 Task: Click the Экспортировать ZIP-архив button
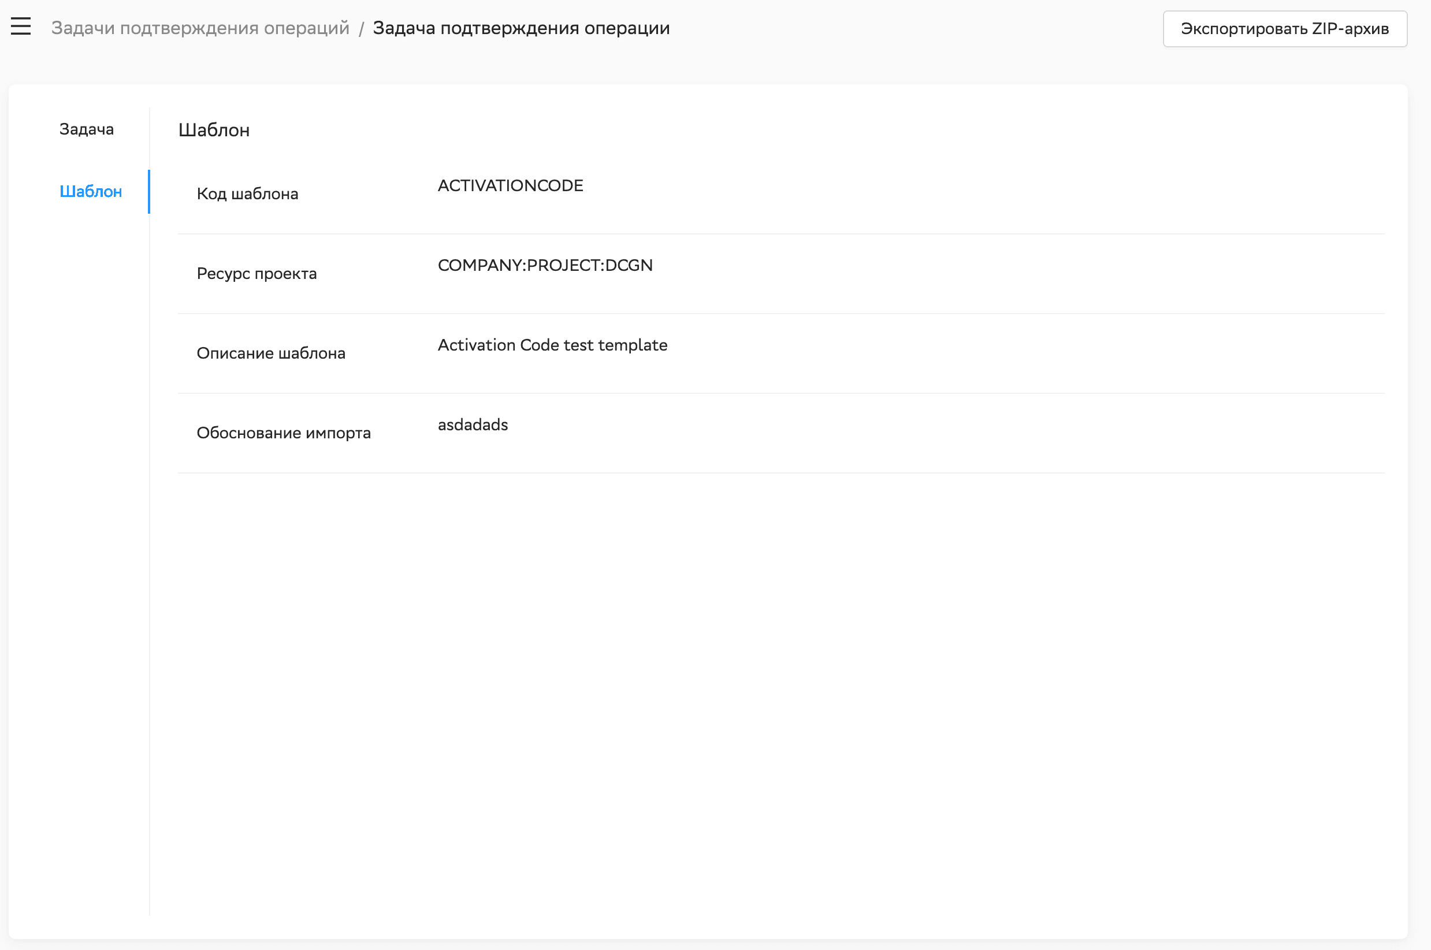pyautogui.click(x=1284, y=28)
